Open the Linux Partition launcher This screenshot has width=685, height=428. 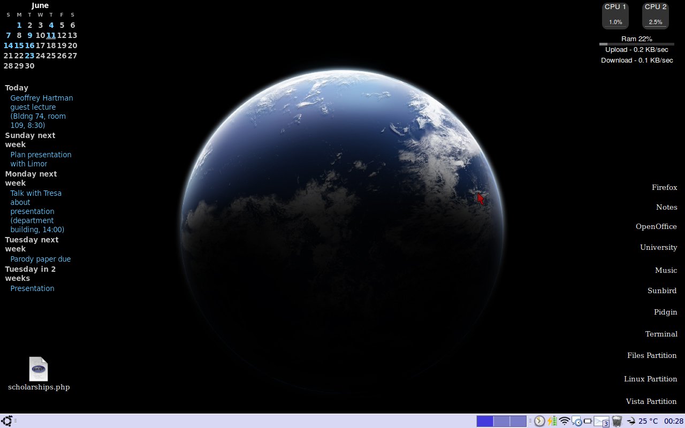(651, 379)
